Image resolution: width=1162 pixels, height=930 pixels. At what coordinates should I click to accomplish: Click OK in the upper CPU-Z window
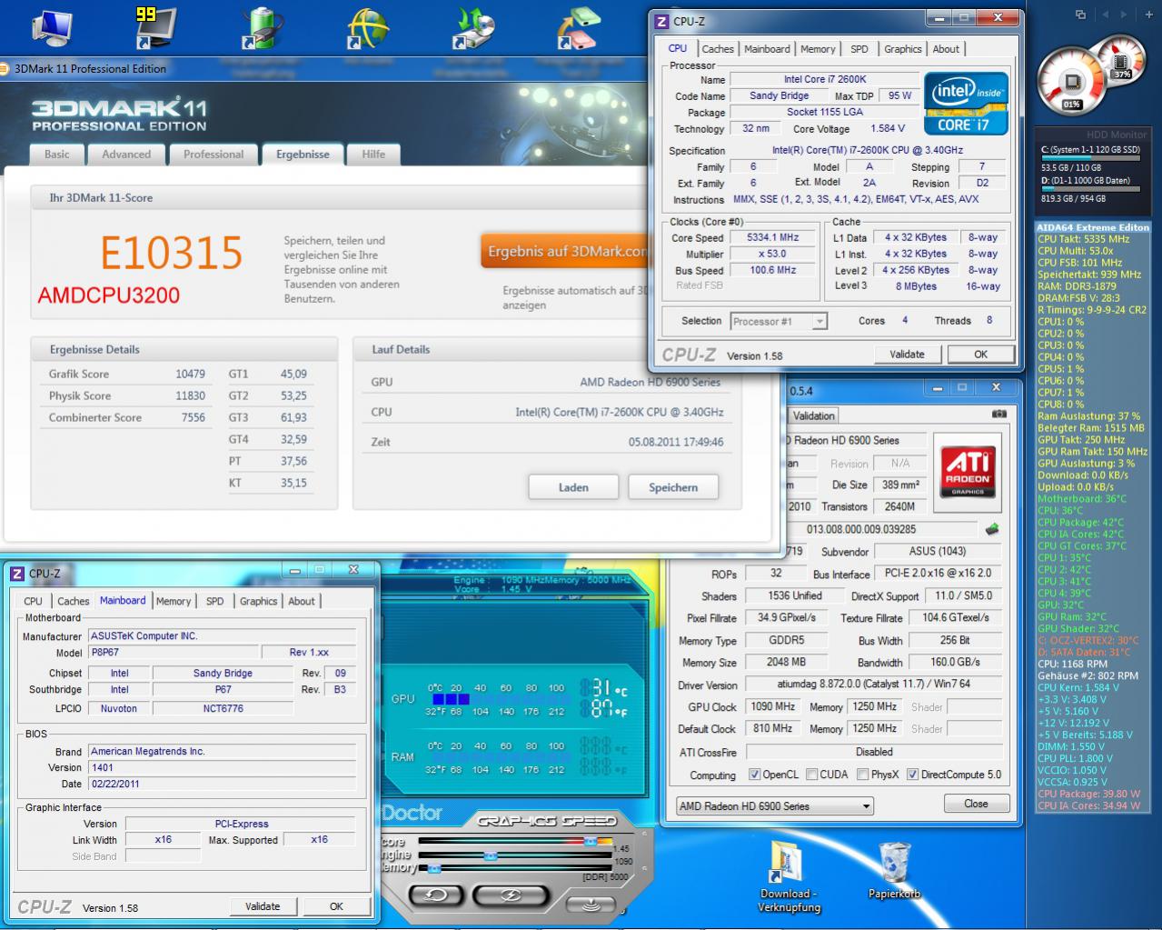981,355
